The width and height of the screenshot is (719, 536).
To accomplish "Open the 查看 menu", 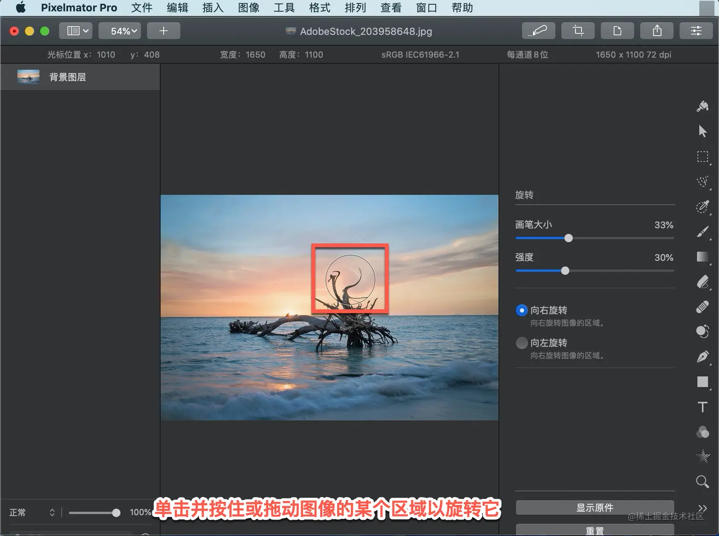I will (391, 8).
